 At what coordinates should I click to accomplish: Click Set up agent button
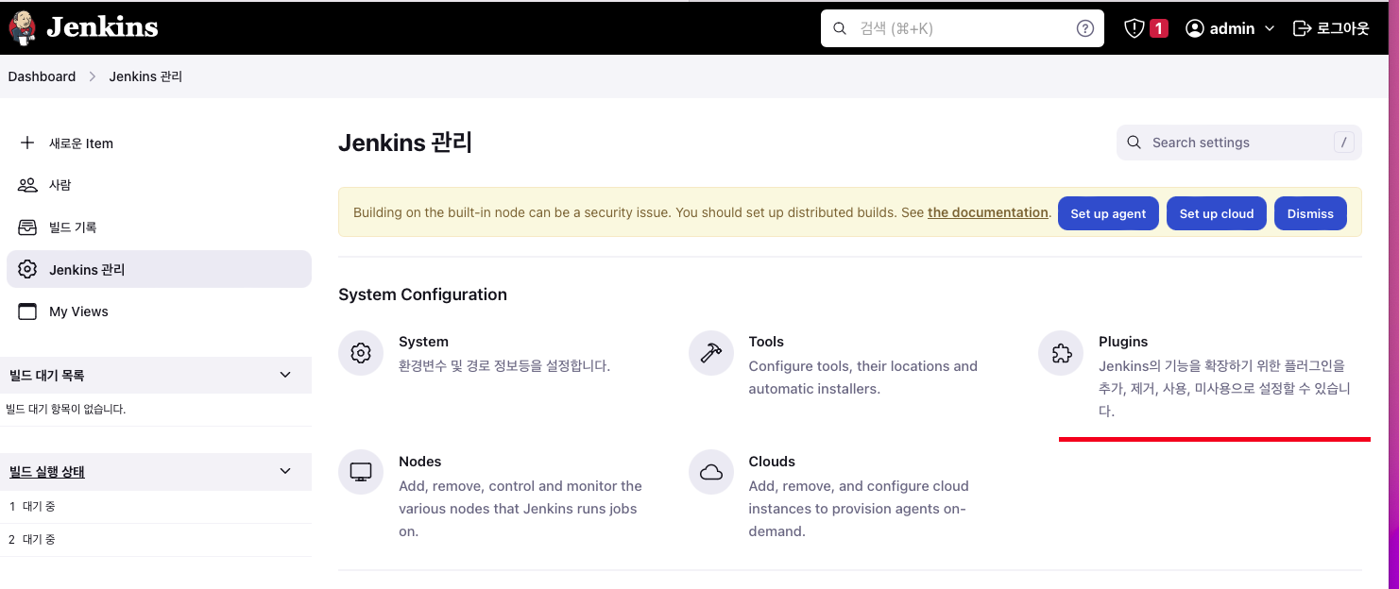(1108, 213)
